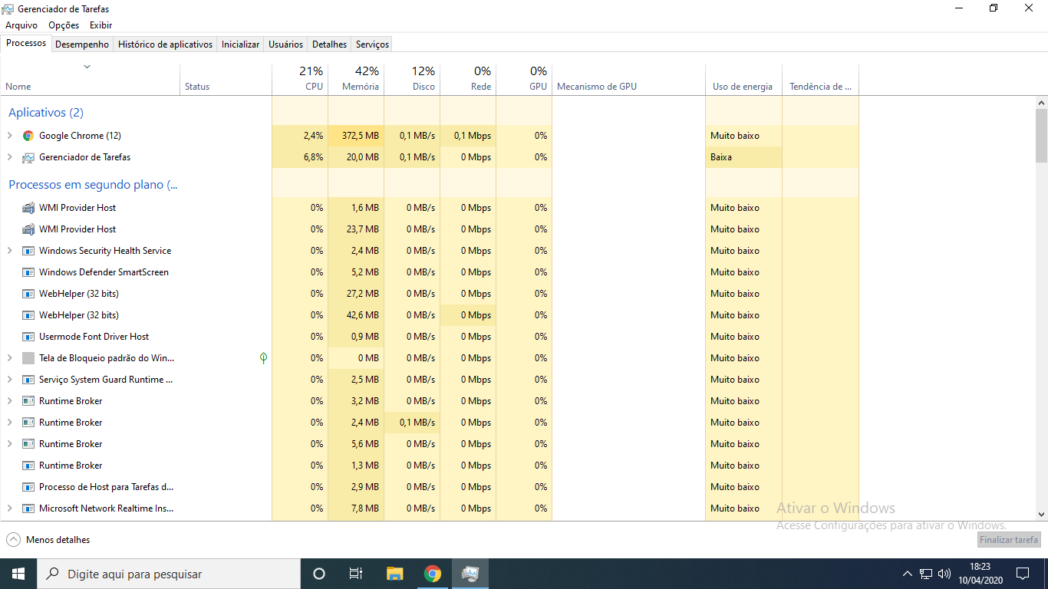Click the Task Manager title bar icon
1048x589 pixels.
8,9
